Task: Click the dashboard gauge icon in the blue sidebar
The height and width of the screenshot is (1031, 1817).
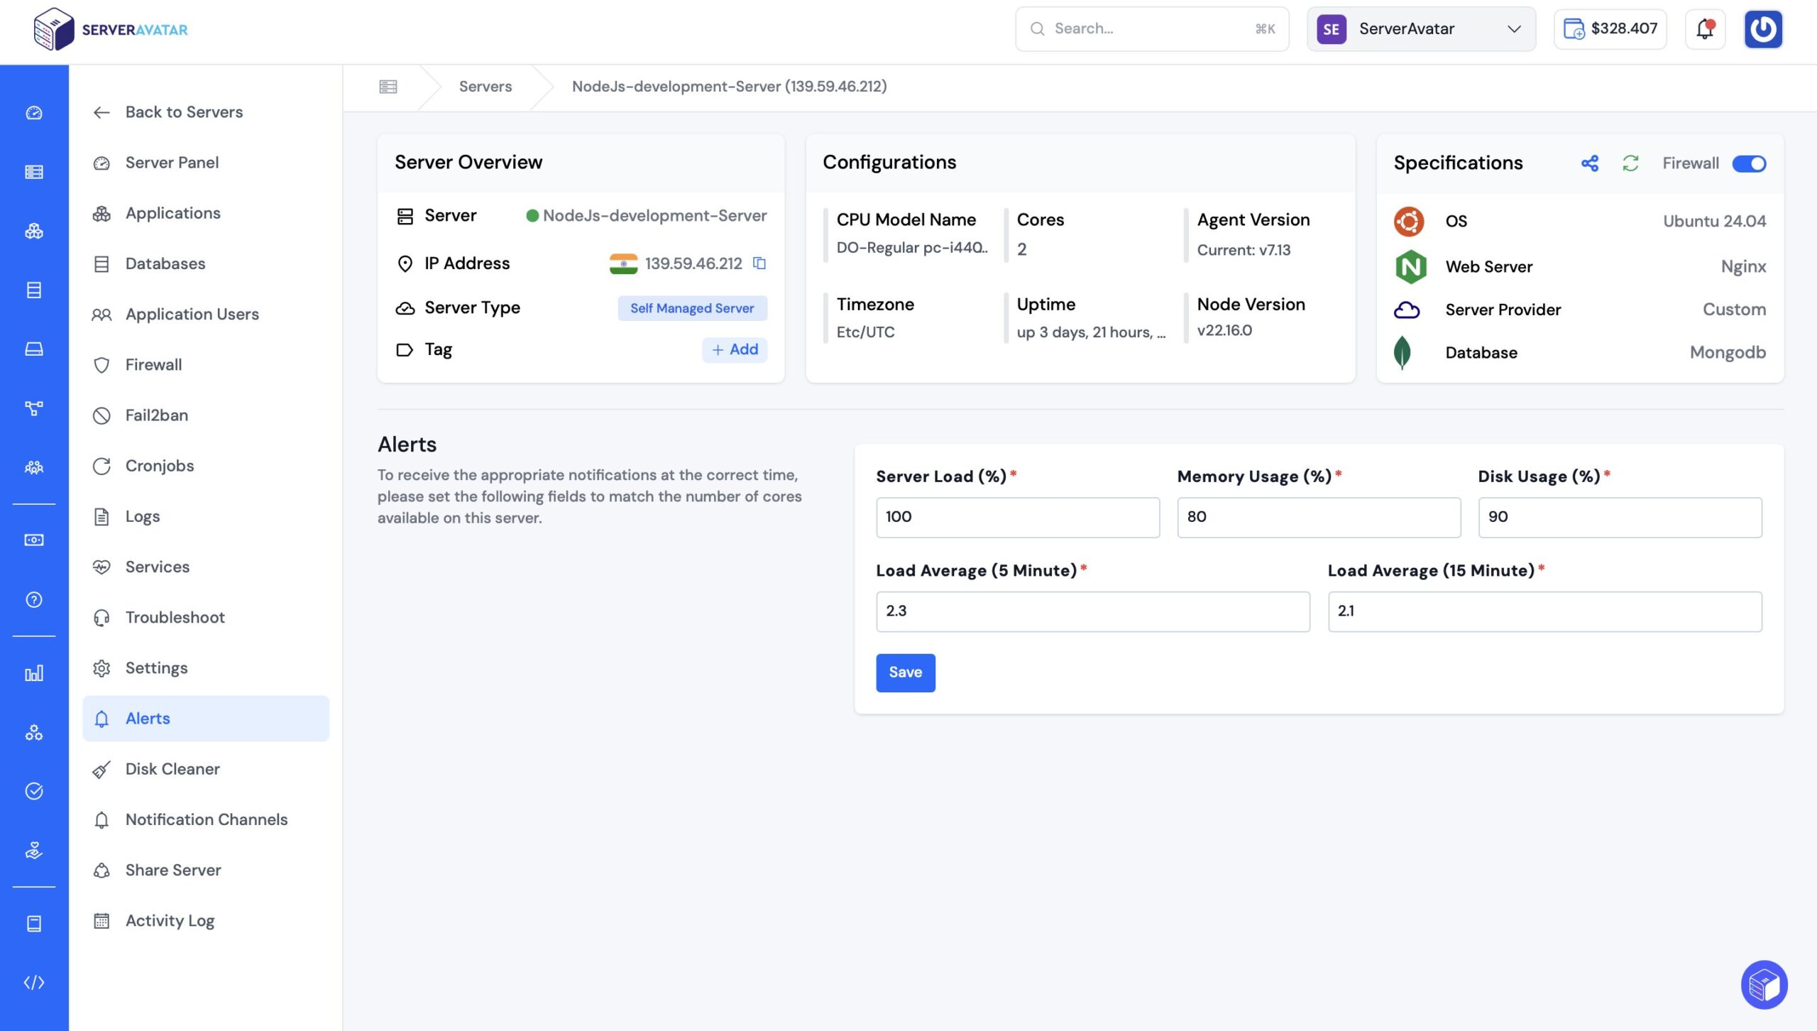Action: 34,113
